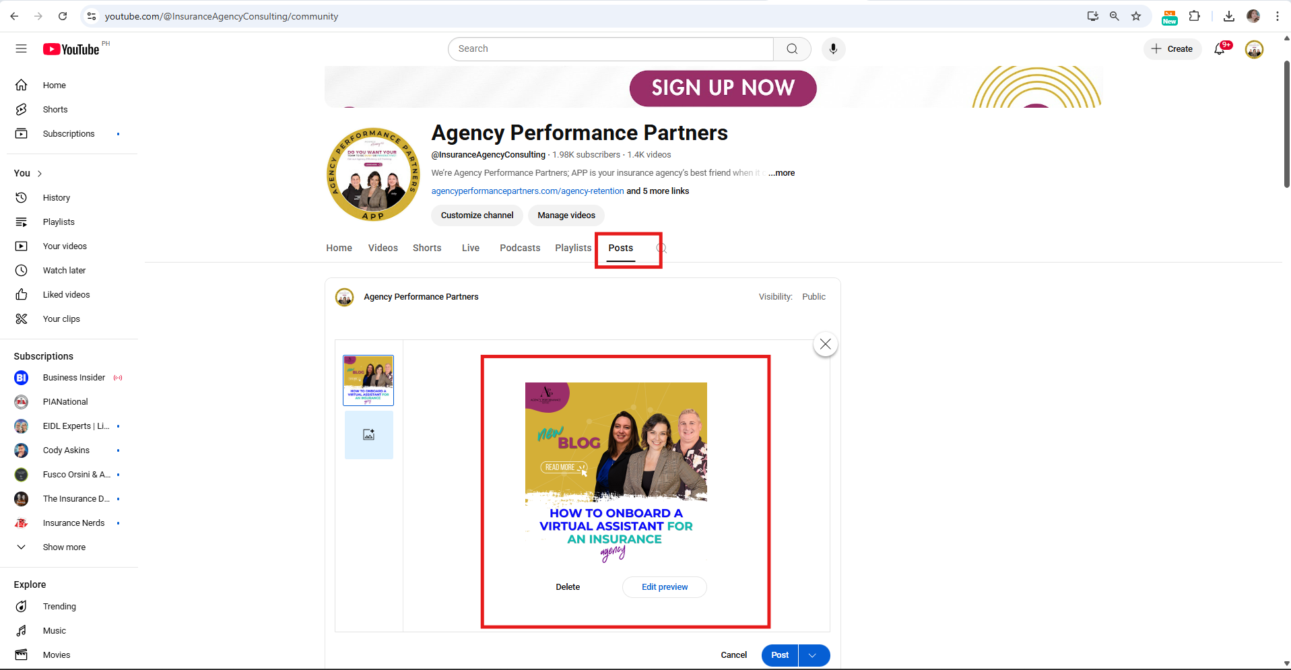Close the post image editor
1291x670 pixels.
coord(826,344)
